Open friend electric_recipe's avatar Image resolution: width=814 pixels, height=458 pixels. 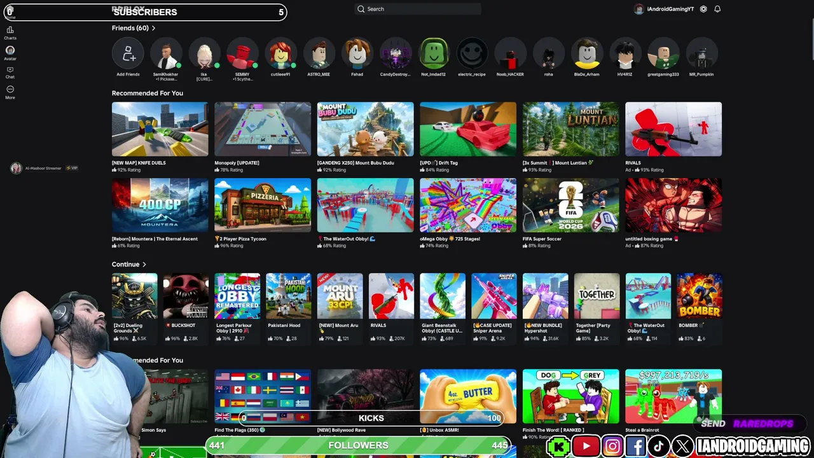pyautogui.click(x=472, y=53)
